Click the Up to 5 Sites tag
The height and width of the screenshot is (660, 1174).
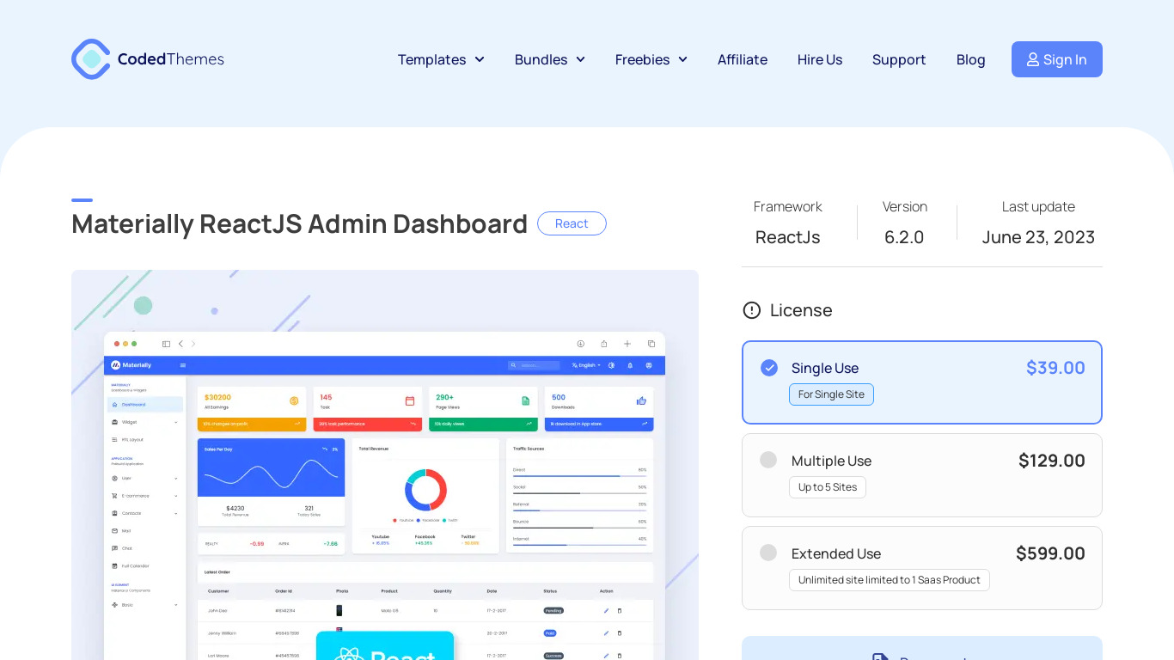pyautogui.click(x=828, y=487)
